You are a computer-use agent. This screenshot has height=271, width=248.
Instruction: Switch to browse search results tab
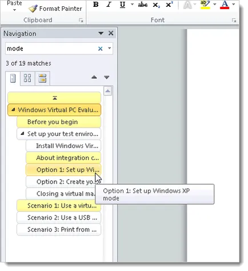tap(42, 78)
